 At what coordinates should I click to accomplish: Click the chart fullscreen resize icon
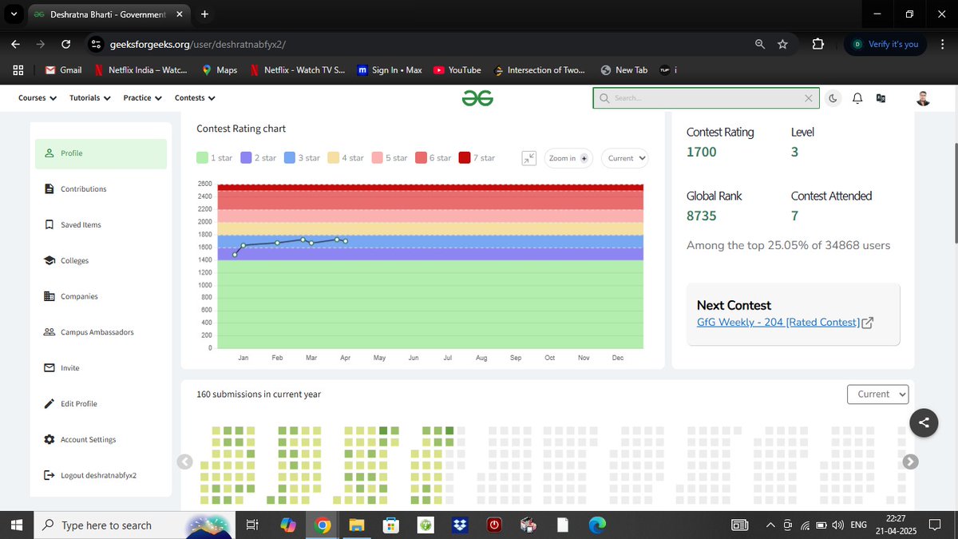coord(528,157)
